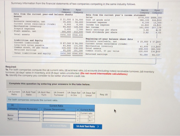Screen dimensions: 180x136
Task: Open the 1A Acct Rec Turn tab
Action: tap(44, 93)
